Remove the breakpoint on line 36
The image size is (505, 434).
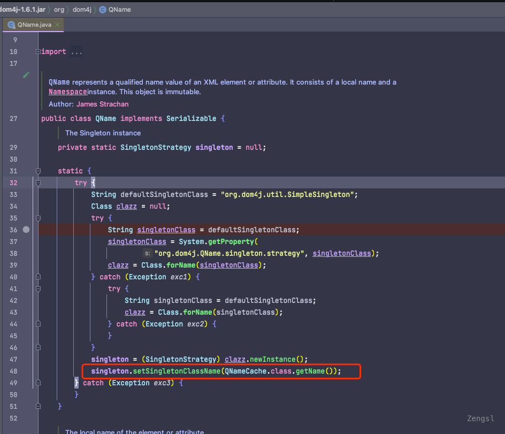26,230
